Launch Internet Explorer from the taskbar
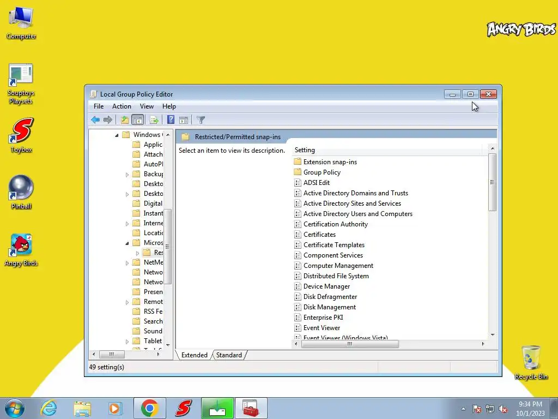Viewport: 558px width, 419px height. [x=48, y=408]
